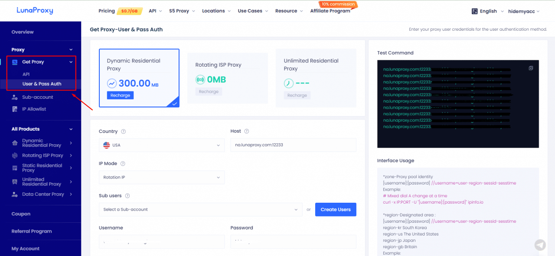This screenshot has width=555, height=256.
Task: Click the Sub users help question icon
Action: (x=127, y=196)
